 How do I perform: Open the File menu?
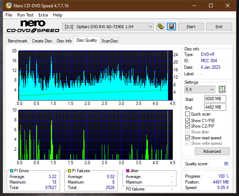9,15
